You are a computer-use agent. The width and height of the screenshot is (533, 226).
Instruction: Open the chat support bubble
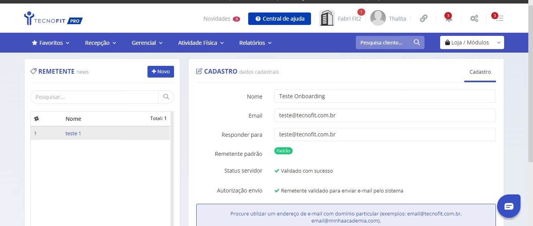(509, 206)
